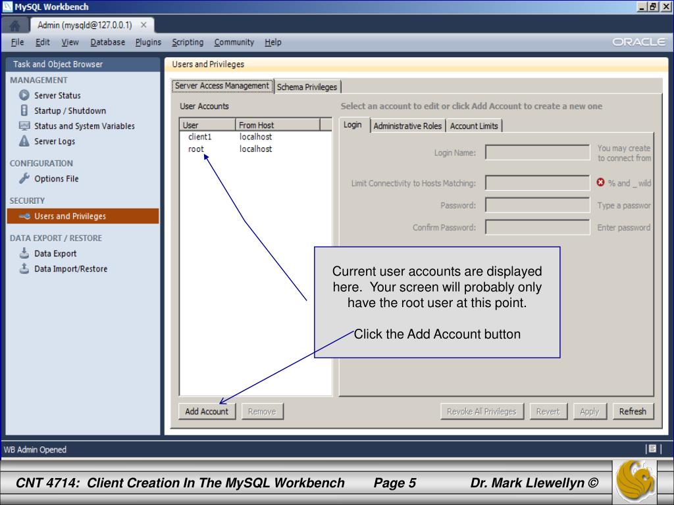Click the Startup / Shutdown switch icon
Viewport: 674px width, 505px height.
click(x=24, y=110)
